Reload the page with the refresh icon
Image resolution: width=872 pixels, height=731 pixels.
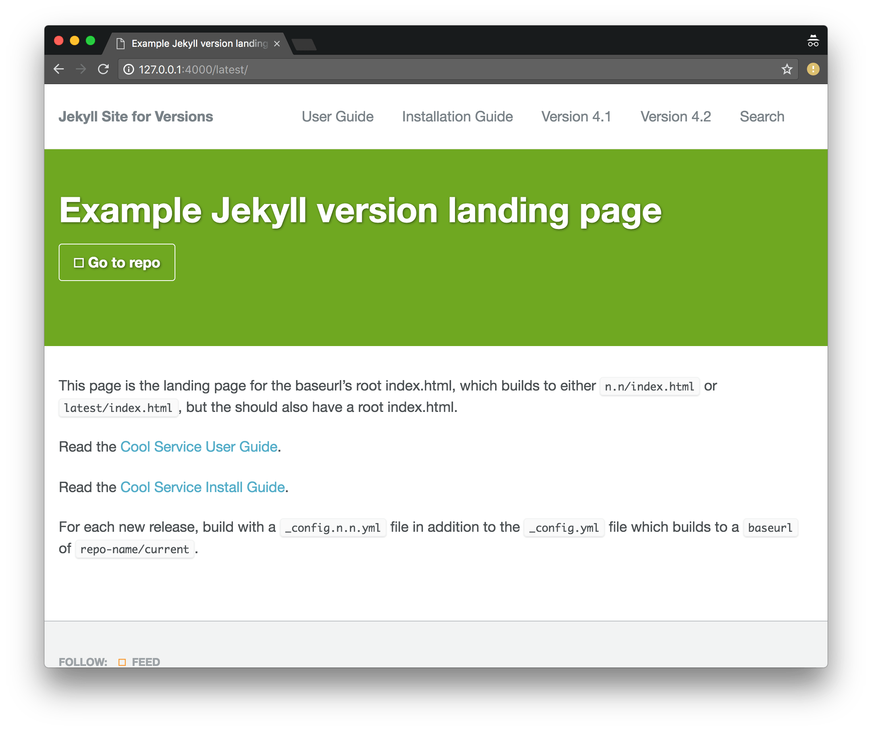point(104,69)
